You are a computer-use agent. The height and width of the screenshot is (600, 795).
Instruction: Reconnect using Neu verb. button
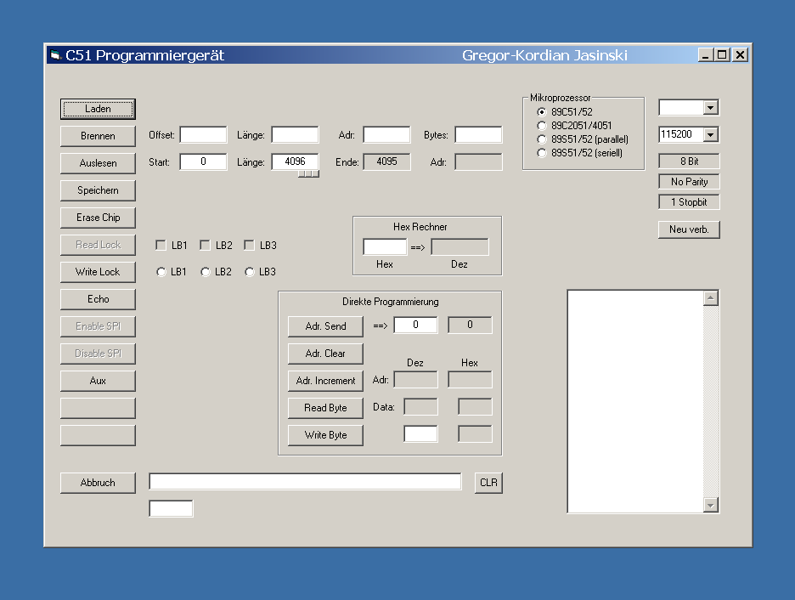(x=689, y=229)
